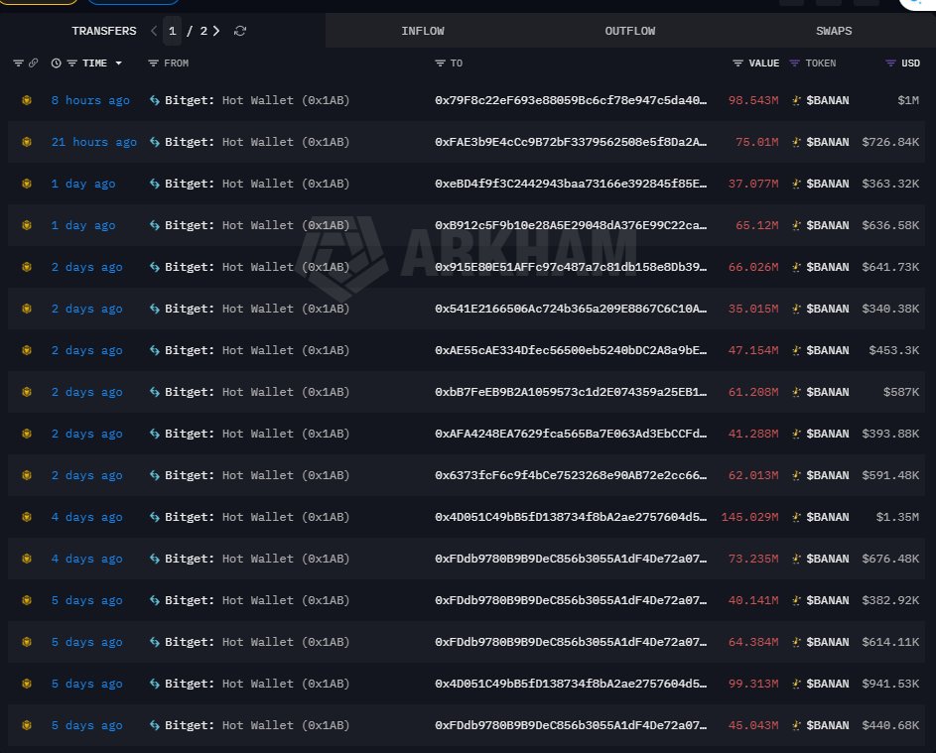Click the value 75.01M
Screen dimensions: 936x753
(x=757, y=142)
